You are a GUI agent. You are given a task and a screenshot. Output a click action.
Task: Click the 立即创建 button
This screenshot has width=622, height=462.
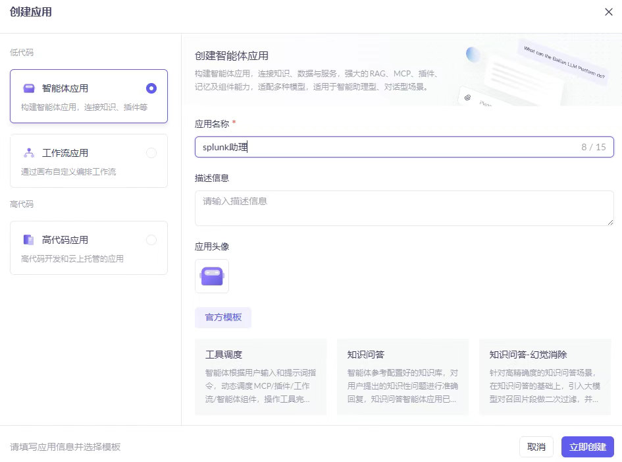tap(588, 447)
